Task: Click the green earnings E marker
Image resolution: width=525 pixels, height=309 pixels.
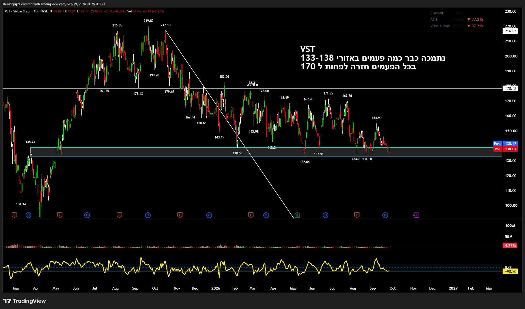Action: coord(297,215)
